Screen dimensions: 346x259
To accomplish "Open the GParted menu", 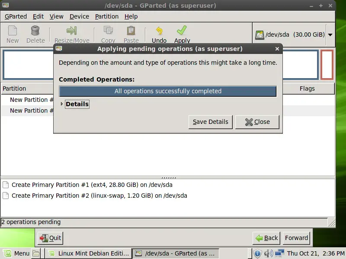I will tap(16, 16).
